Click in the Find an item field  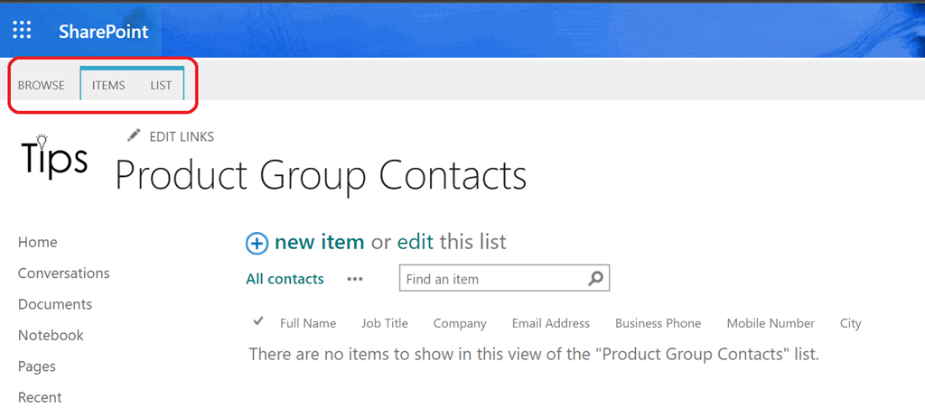pyautogui.click(x=491, y=279)
